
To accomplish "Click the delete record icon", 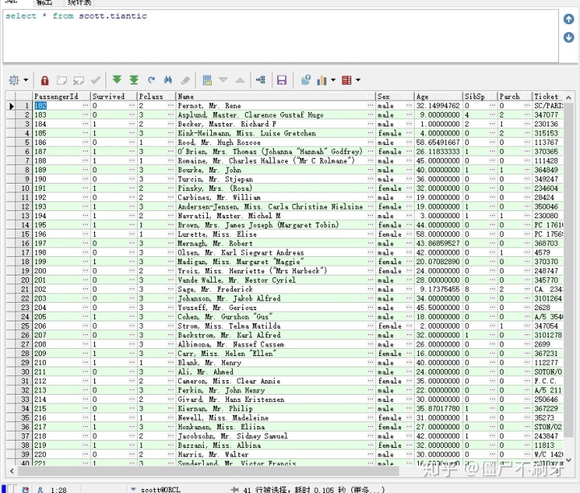I will click(78, 81).
